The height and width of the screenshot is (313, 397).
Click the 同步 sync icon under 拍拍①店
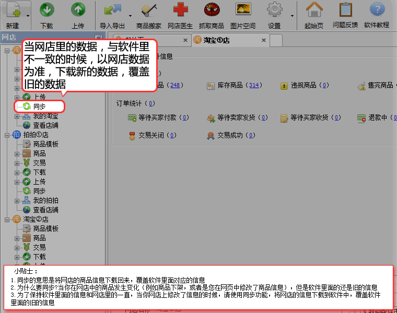point(27,191)
